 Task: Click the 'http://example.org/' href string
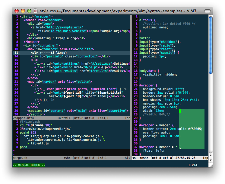(65, 27)
